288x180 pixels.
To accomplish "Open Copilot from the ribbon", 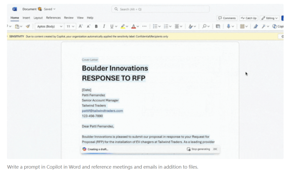I will click(278, 26).
